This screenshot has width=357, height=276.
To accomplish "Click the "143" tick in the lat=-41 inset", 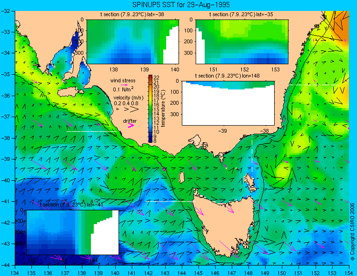I will click(x=63, y=260).
